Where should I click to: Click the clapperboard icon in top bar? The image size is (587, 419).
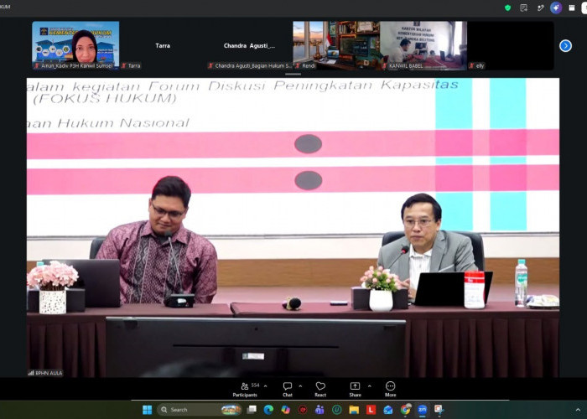[572, 8]
